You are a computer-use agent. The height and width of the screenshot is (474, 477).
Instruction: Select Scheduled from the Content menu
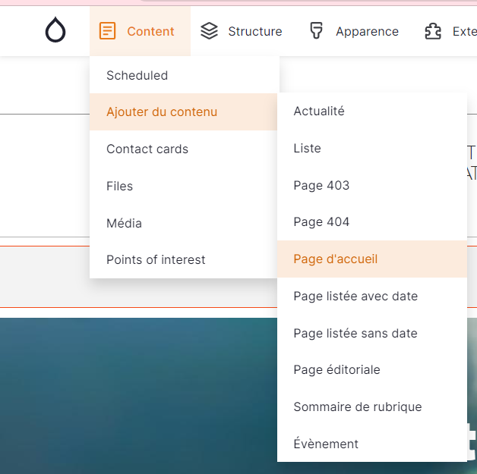pyautogui.click(x=137, y=75)
